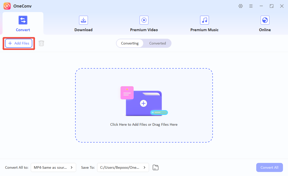The width and height of the screenshot is (288, 176).
Task: Click the Premium Video tab label
Action: coord(144,30)
